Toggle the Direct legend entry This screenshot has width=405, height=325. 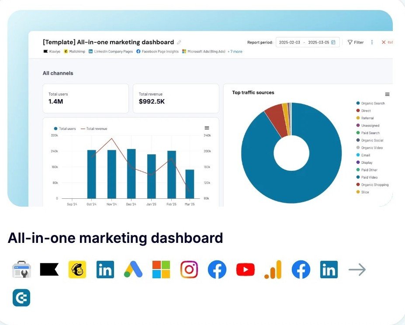click(366, 111)
